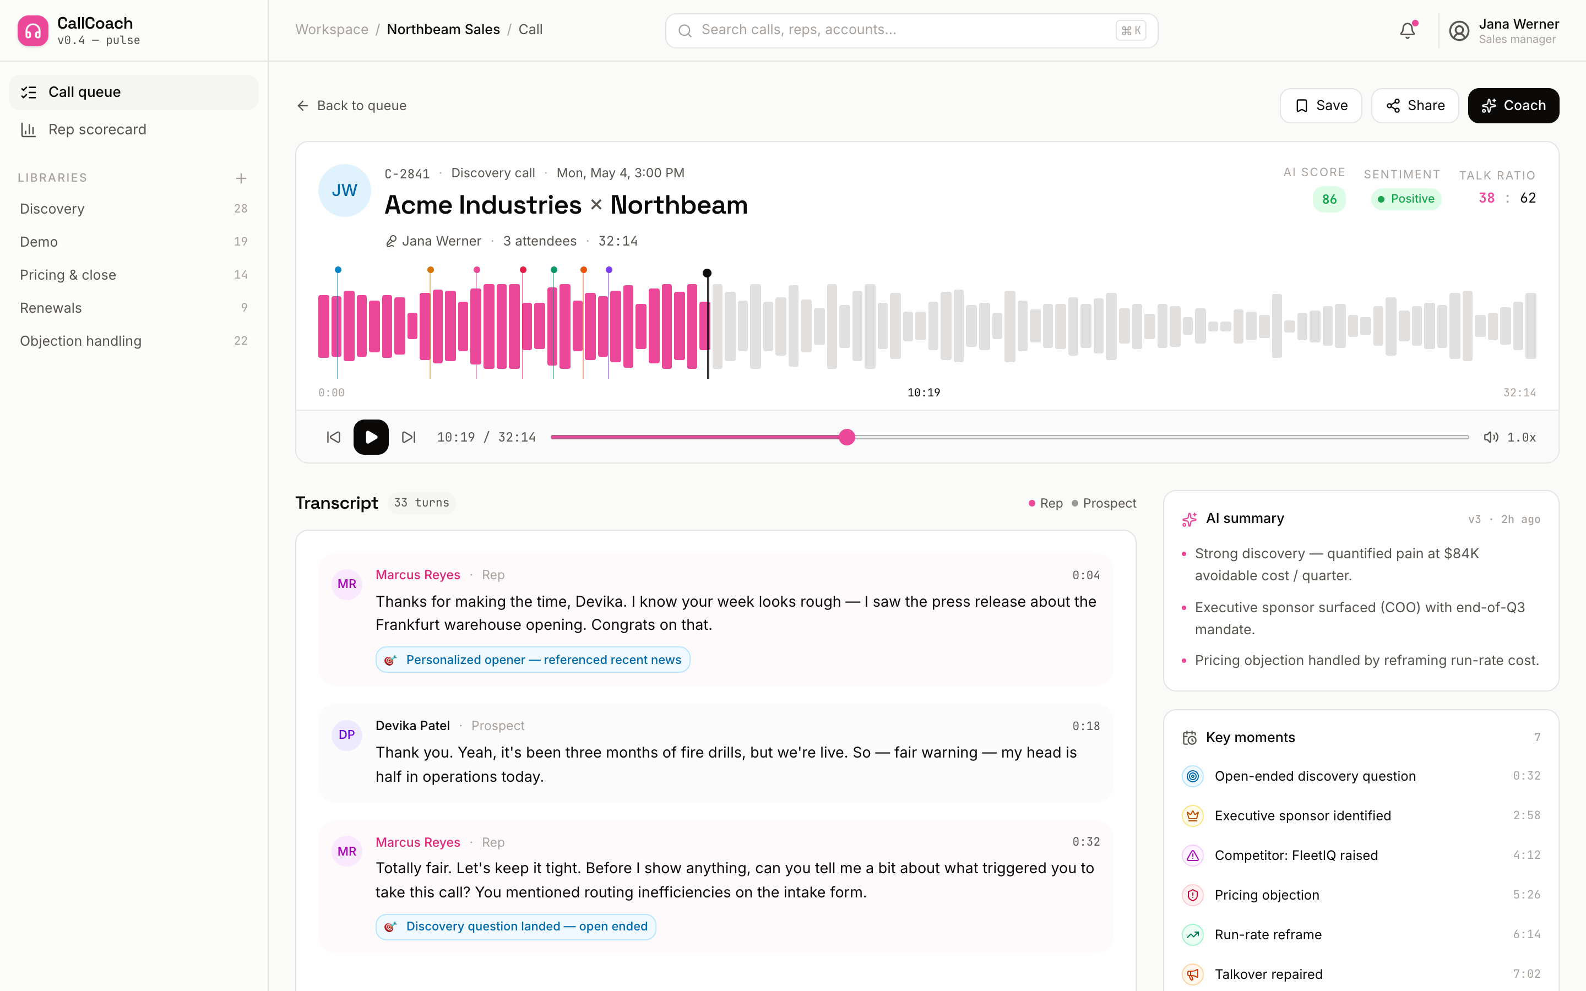
Task: Click Executive sponsor identified crown icon
Action: 1193,816
